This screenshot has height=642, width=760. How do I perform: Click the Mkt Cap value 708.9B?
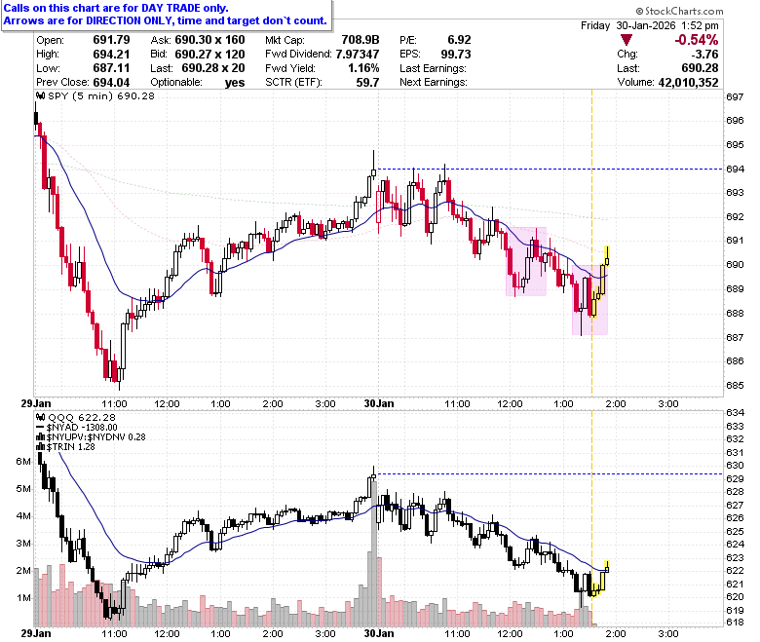click(x=361, y=40)
